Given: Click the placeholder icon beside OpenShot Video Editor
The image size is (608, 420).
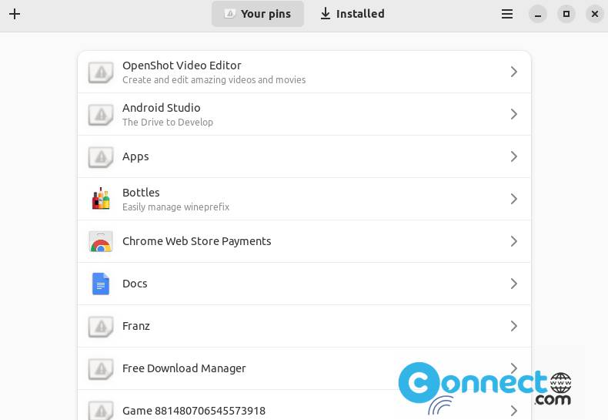Looking at the screenshot, I should (x=101, y=72).
